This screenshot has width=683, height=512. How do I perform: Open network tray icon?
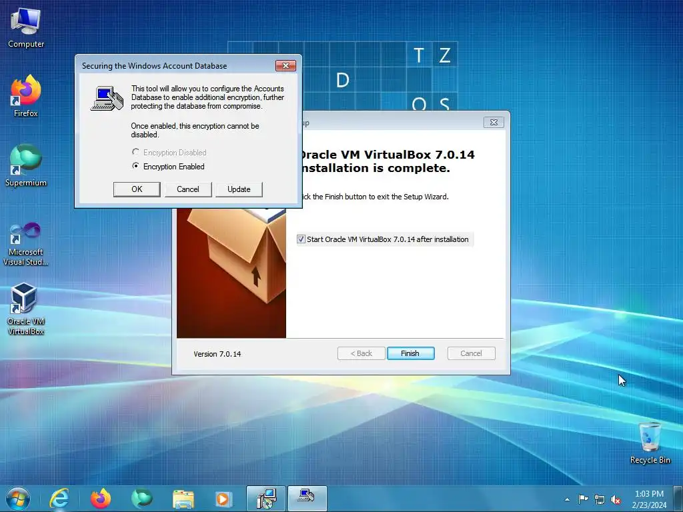(600, 499)
